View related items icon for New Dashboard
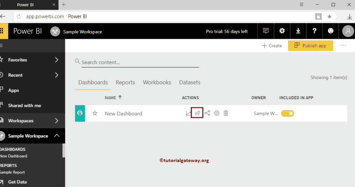The height and width of the screenshot is (187, 355). click(x=207, y=113)
